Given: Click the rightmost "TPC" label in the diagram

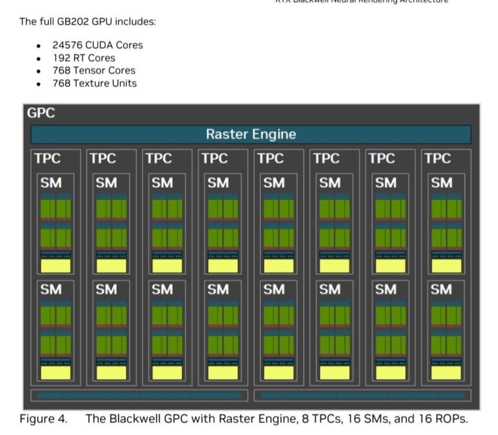Looking at the screenshot, I should [438, 158].
